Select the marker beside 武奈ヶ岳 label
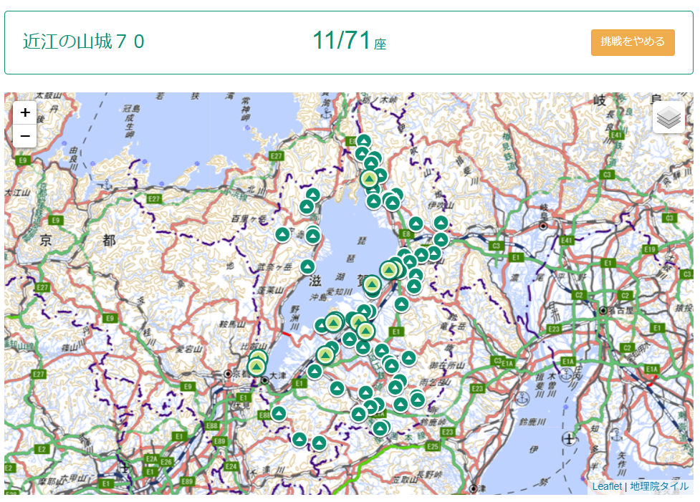The width and height of the screenshot is (700, 502). point(307,267)
